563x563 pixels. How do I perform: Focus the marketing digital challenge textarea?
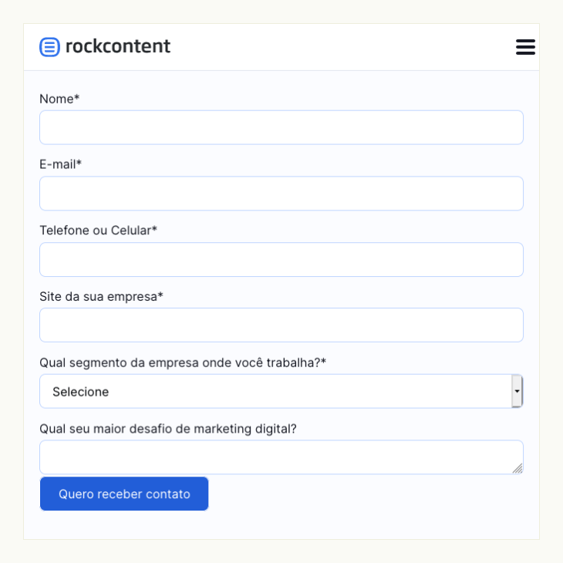[281, 457]
